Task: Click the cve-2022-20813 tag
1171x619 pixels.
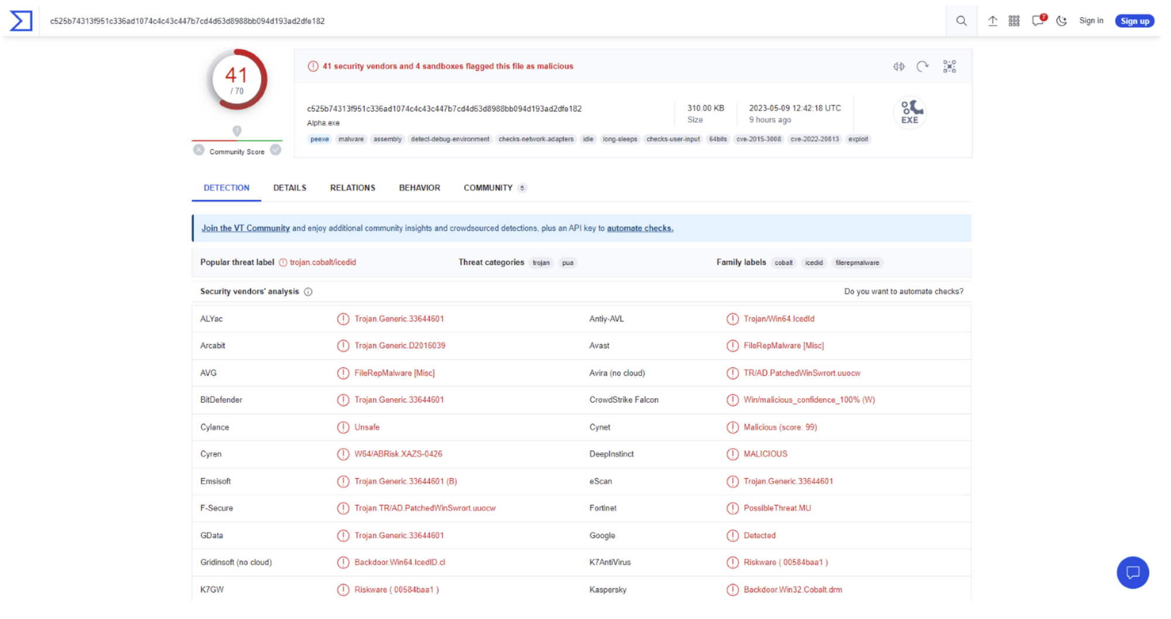Action: pos(814,139)
